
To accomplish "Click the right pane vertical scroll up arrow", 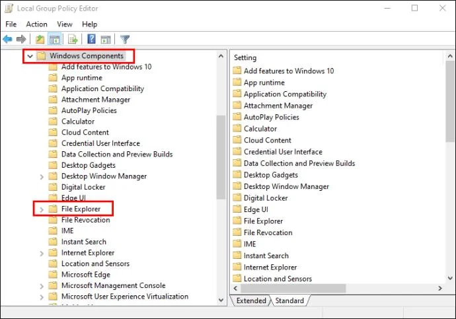I will tap(450, 55).
